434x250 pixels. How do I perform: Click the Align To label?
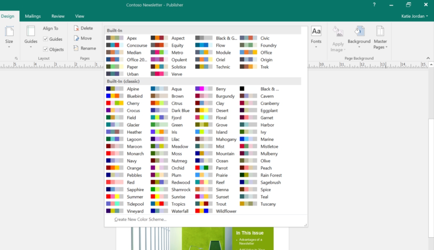click(51, 29)
